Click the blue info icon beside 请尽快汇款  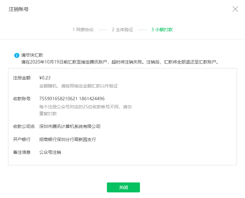17,55
